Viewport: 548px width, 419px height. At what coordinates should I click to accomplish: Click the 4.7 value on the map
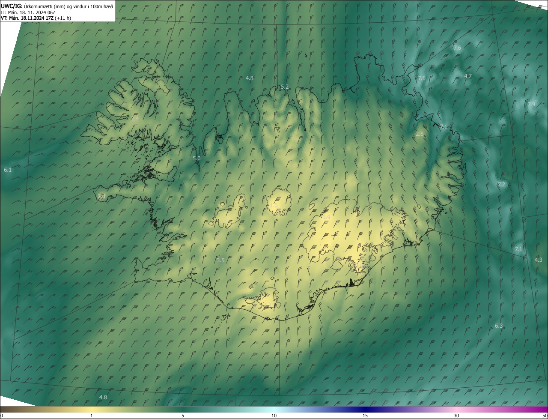click(468, 76)
